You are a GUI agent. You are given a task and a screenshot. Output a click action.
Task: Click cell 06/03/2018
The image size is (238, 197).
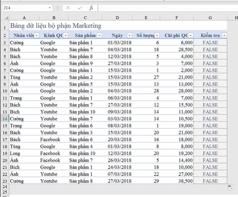pos(117,98)
